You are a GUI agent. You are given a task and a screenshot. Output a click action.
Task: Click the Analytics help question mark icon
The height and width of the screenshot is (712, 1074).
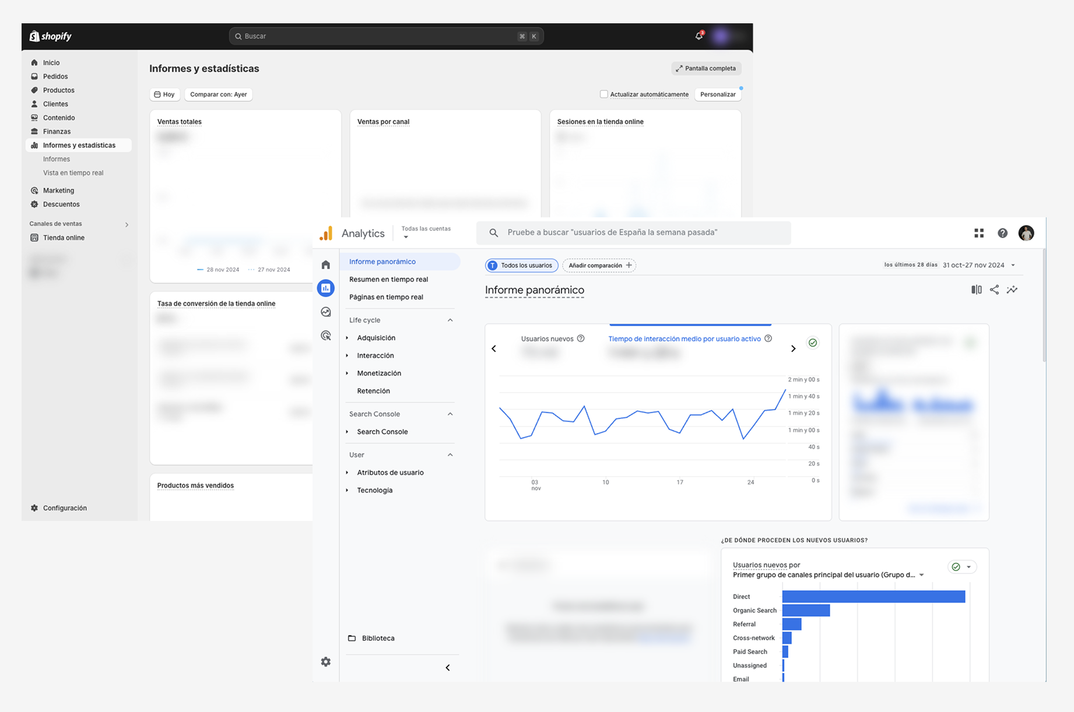[1002, 233]
